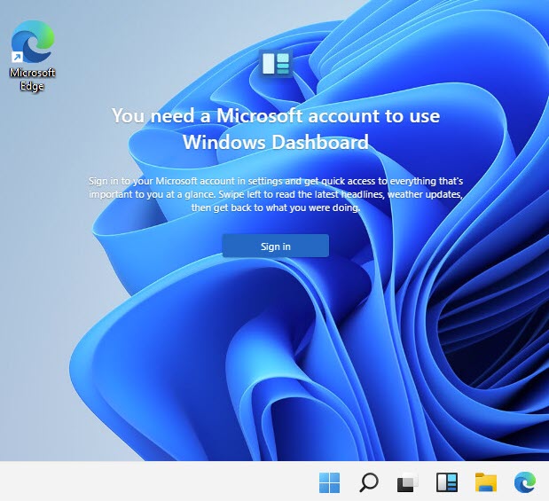The width and height of the screenshot is (549, 501).
Task: Click the 'Windows Dashboard' heading line
Action: [275, 142]
